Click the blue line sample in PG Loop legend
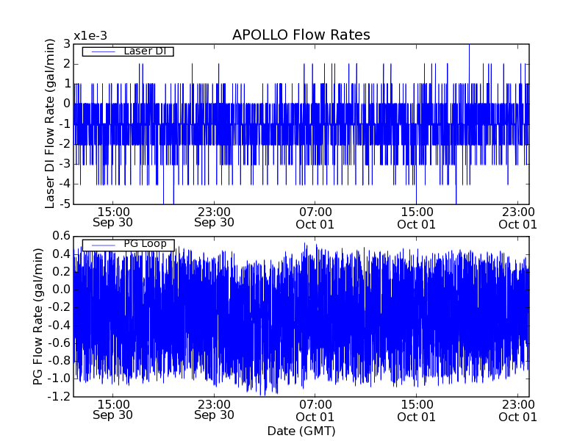The height and width of the screenshot is (441, 588). pyautogui.click(x=101, y=245)
